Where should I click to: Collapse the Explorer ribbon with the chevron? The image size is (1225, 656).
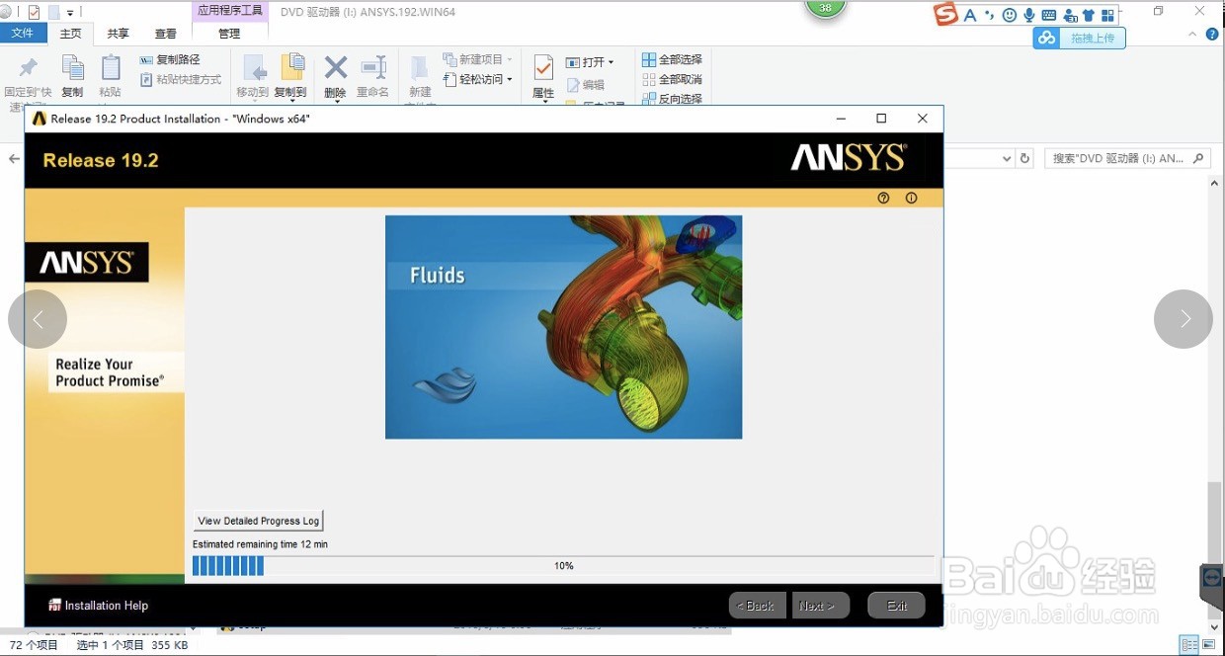tap(1192, 34)
